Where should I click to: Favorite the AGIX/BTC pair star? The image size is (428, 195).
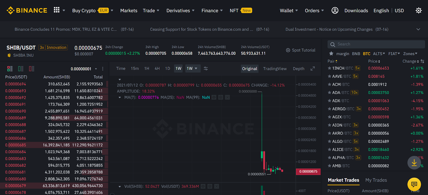(330, 117)
